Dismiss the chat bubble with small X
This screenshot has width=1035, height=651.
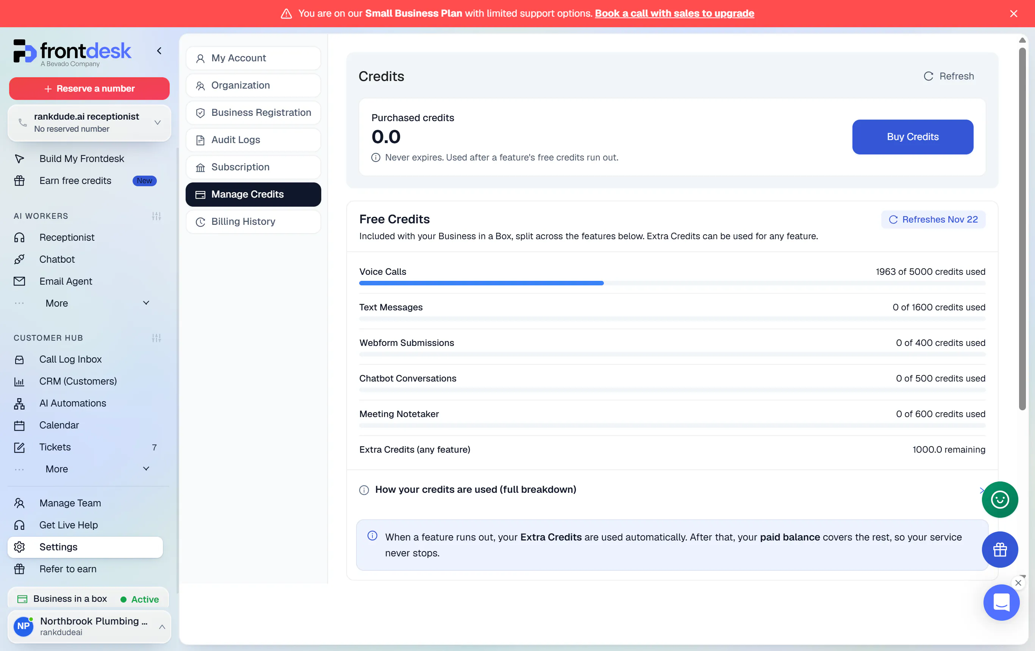(x=1018, y=583)
